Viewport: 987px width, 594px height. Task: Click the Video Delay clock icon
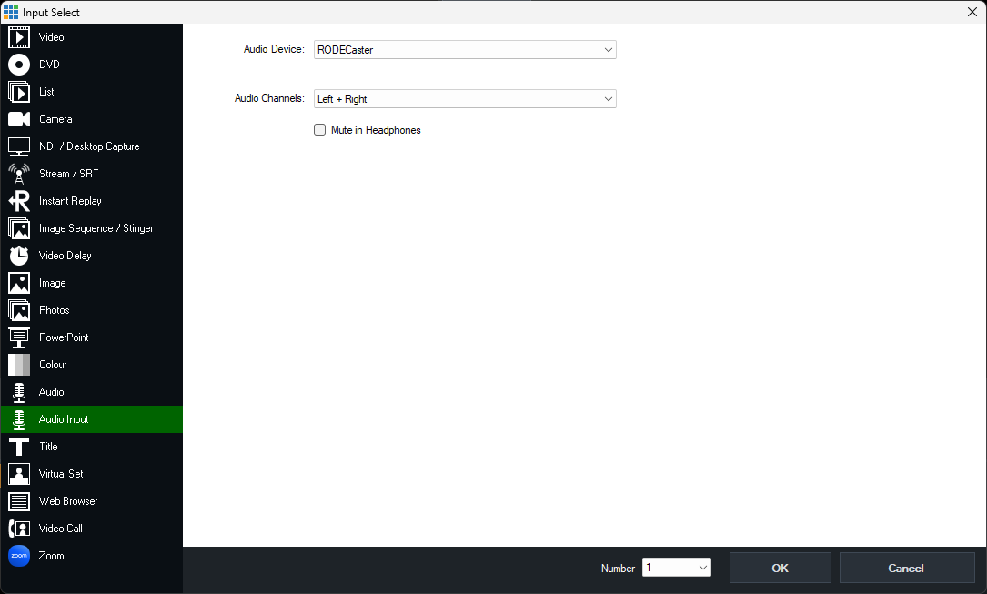pyautogui.click(x=19, y=256)
